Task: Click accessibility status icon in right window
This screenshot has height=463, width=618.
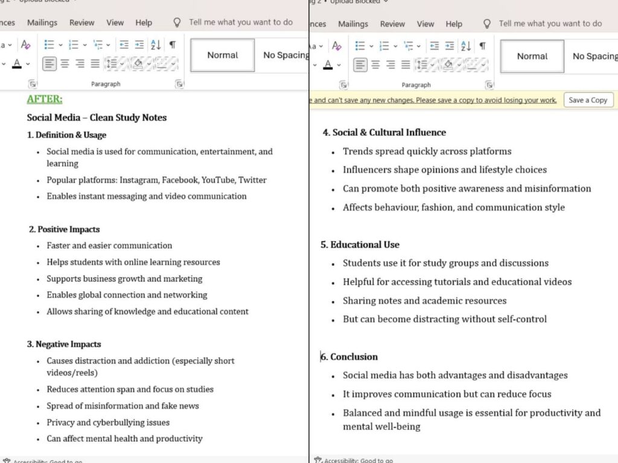Action: [x=317, y=459]
